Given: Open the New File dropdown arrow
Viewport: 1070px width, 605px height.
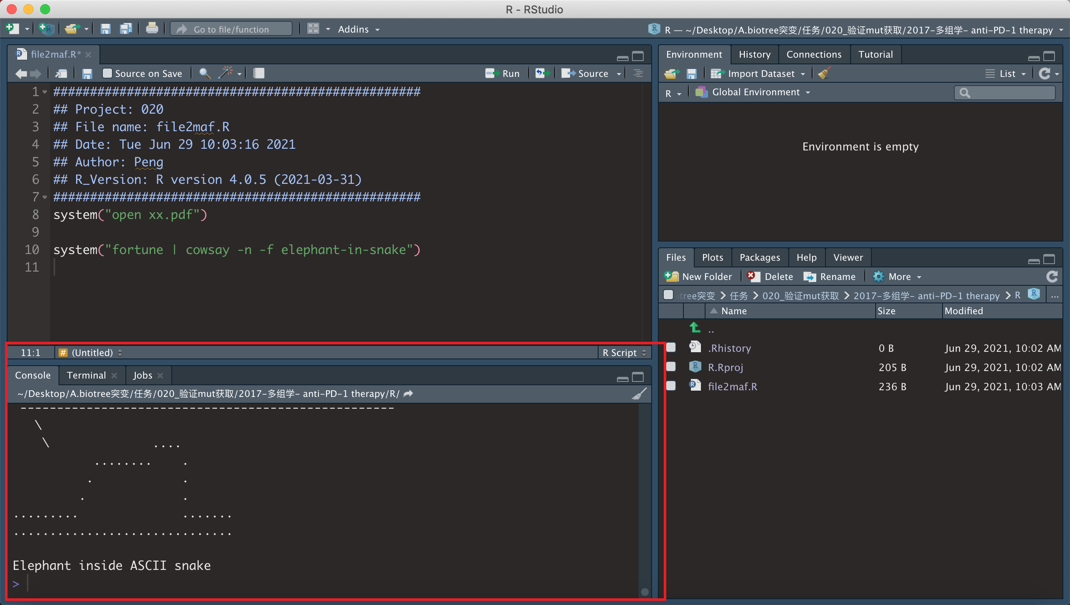Looking at the screenshot, I should pyautogui.click(x=27, y=29).
